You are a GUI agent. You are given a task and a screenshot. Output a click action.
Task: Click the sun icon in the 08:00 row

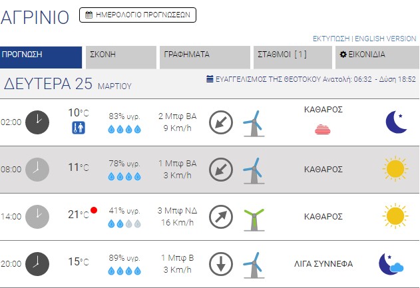pos(395,169)
